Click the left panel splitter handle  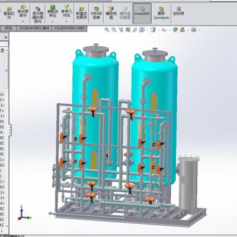pos(10,130)
